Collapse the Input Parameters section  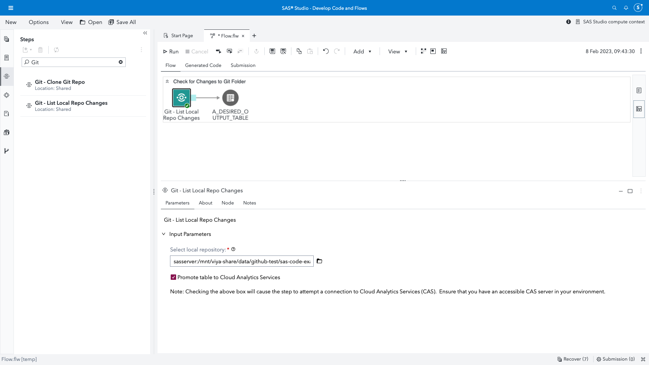164,234
